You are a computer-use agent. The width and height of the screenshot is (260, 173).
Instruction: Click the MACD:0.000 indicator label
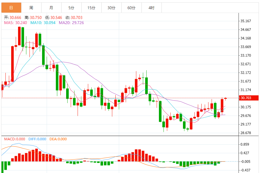click(15, 139)
